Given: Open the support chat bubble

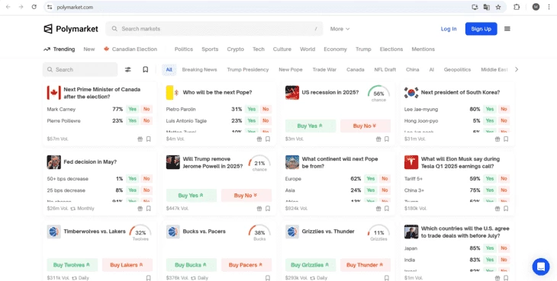Looking at the screenshot, I should [x=541, y=266].
